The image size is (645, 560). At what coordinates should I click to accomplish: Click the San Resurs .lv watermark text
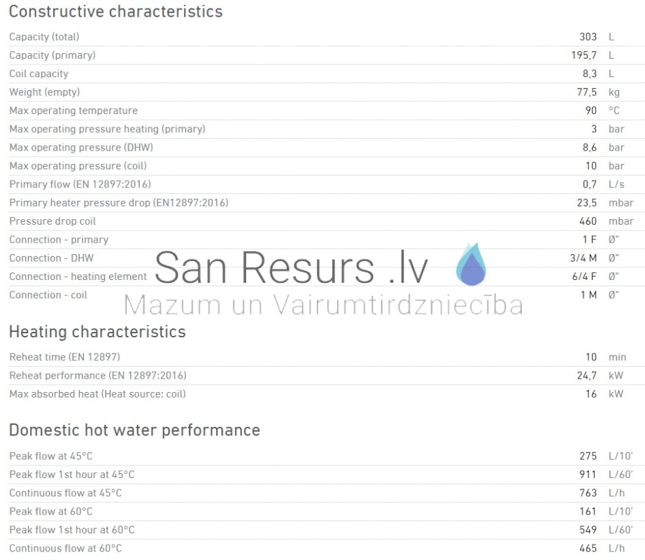coord(292,268)
